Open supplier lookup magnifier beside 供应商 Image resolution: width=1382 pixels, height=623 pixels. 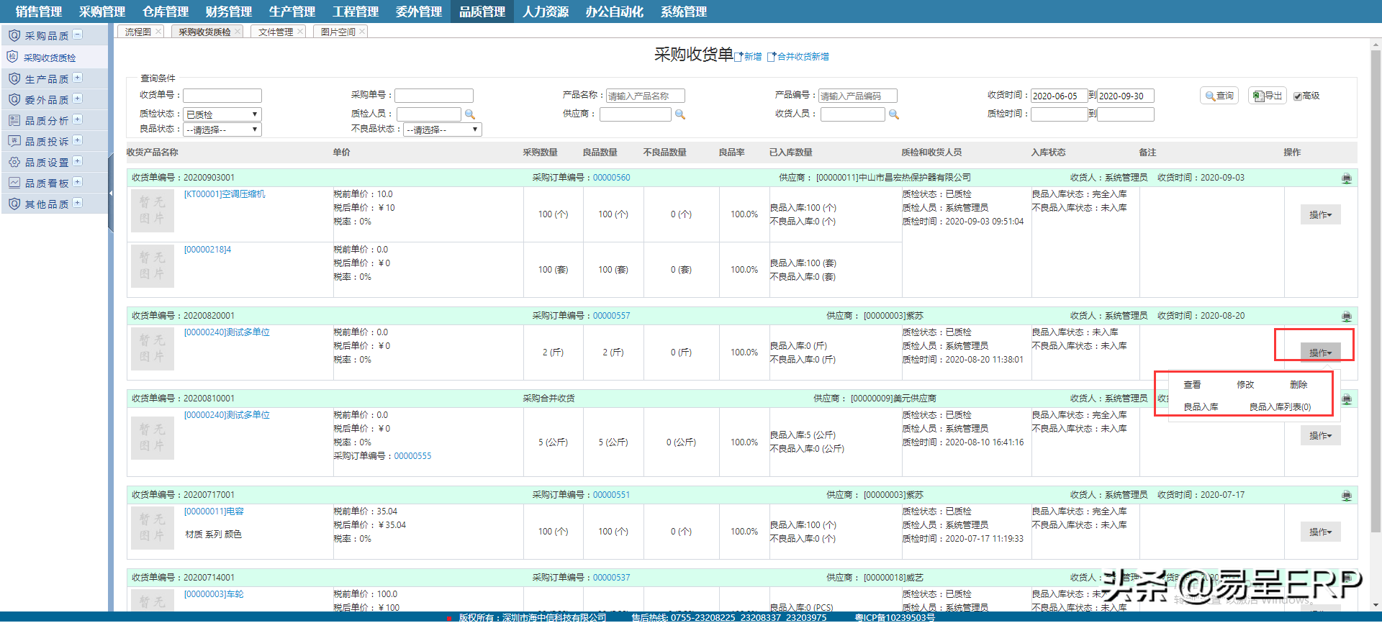pyautogui.click(x=680, y=114)
